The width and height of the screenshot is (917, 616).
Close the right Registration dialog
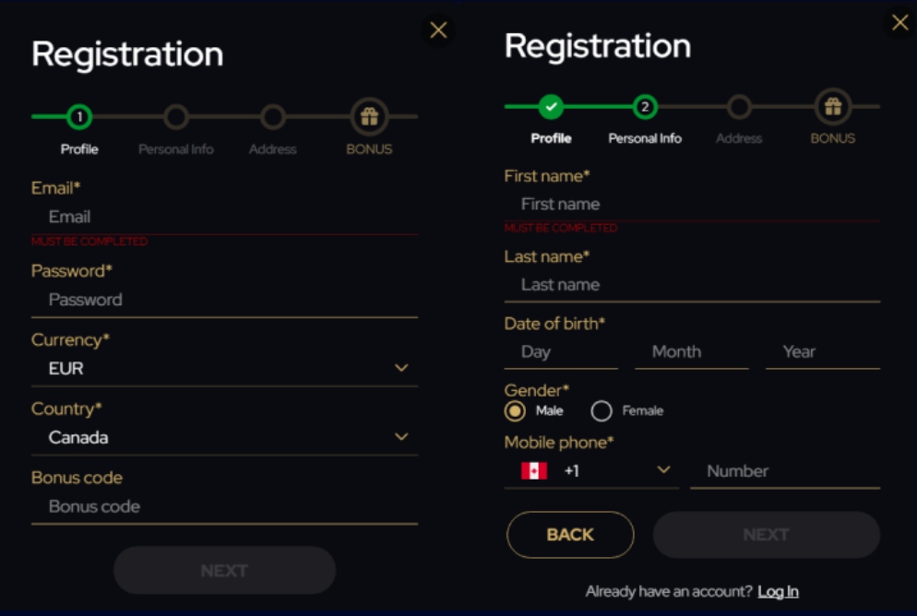tap(900, 23)
